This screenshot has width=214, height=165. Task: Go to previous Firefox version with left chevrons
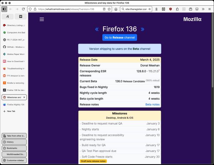pyautogui.click(x=97, y=29)
